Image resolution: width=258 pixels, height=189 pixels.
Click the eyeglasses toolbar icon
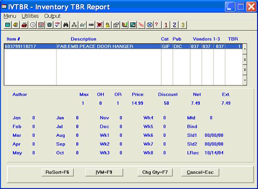click(83, 25)
